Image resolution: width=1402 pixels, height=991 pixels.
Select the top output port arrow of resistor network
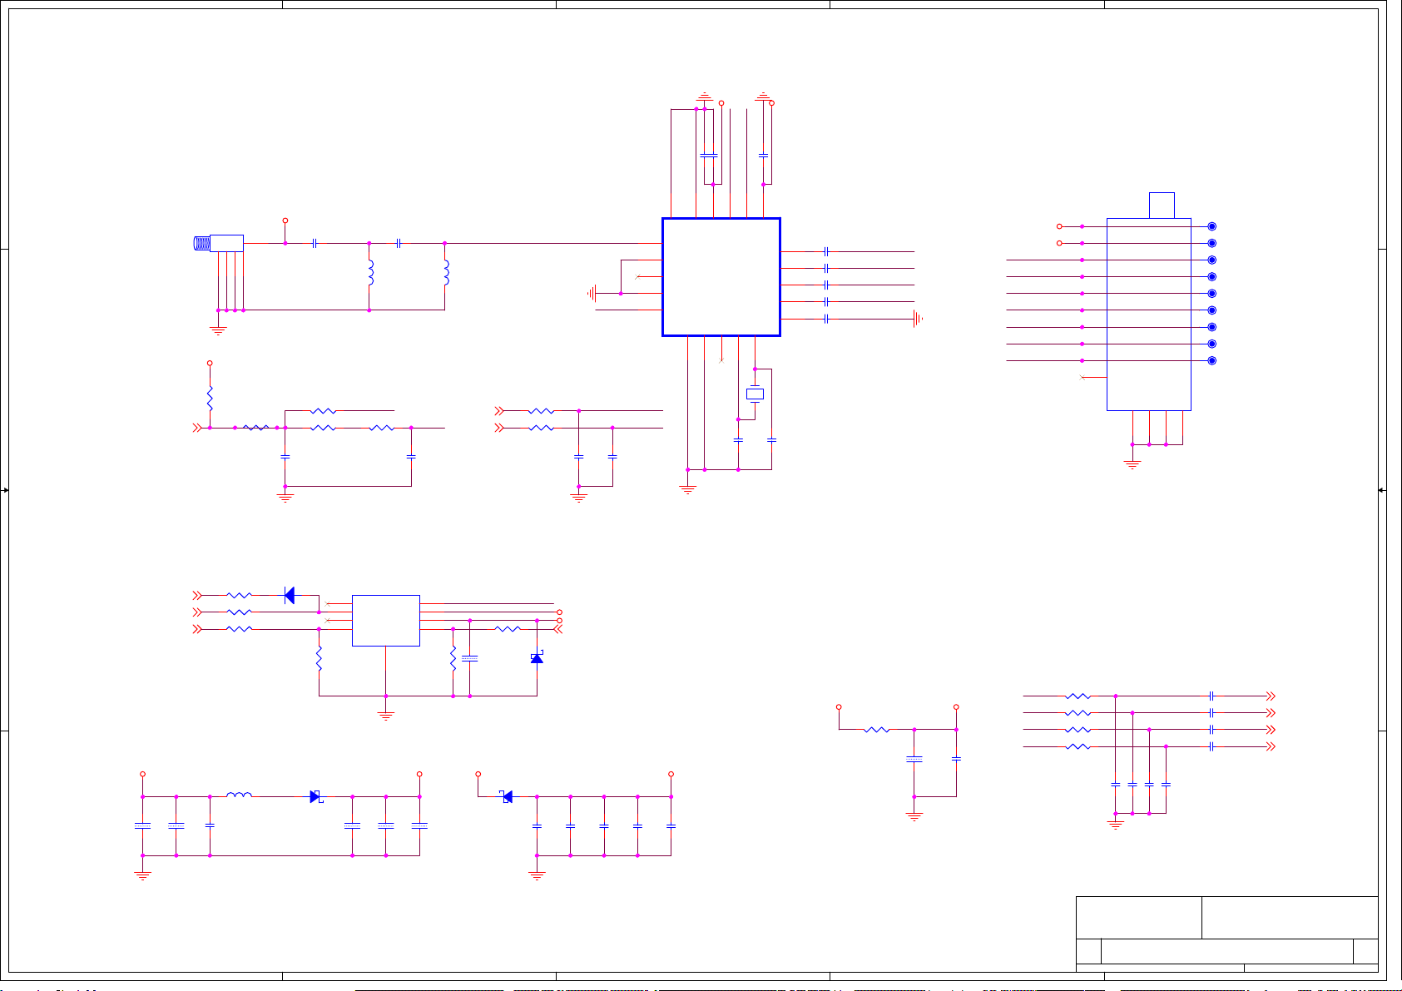pyautogui.click(x=1271, y=696)
